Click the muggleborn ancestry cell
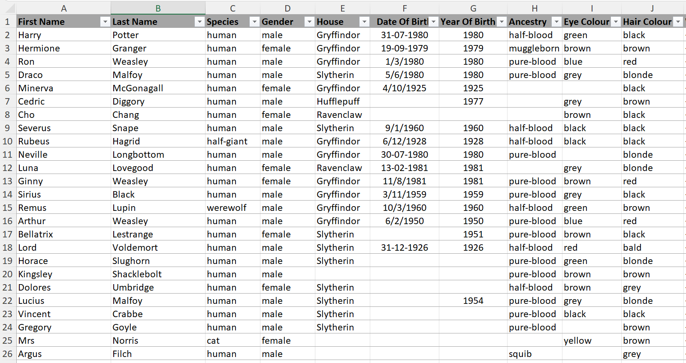 click(x=535, y=48)
